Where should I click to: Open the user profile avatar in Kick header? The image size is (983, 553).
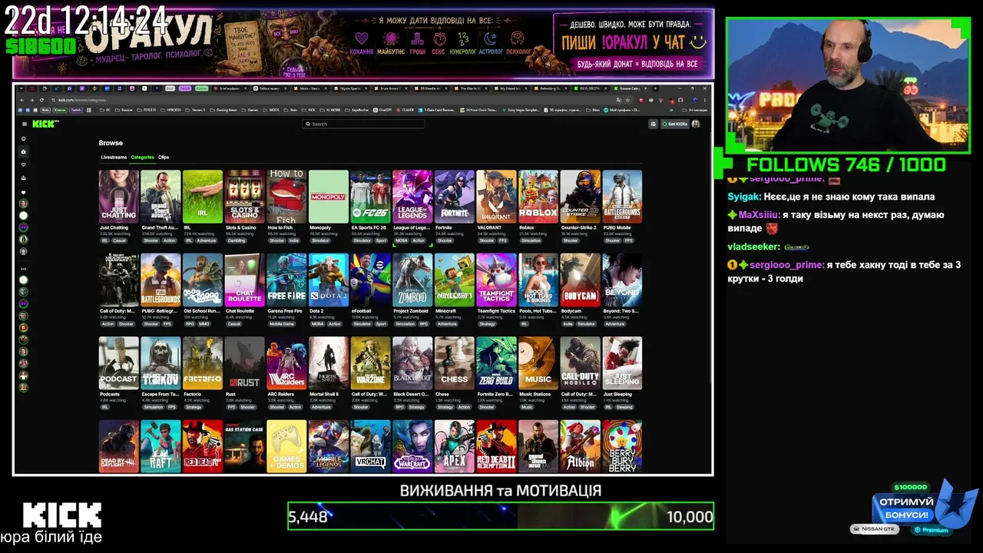(696, 124)
